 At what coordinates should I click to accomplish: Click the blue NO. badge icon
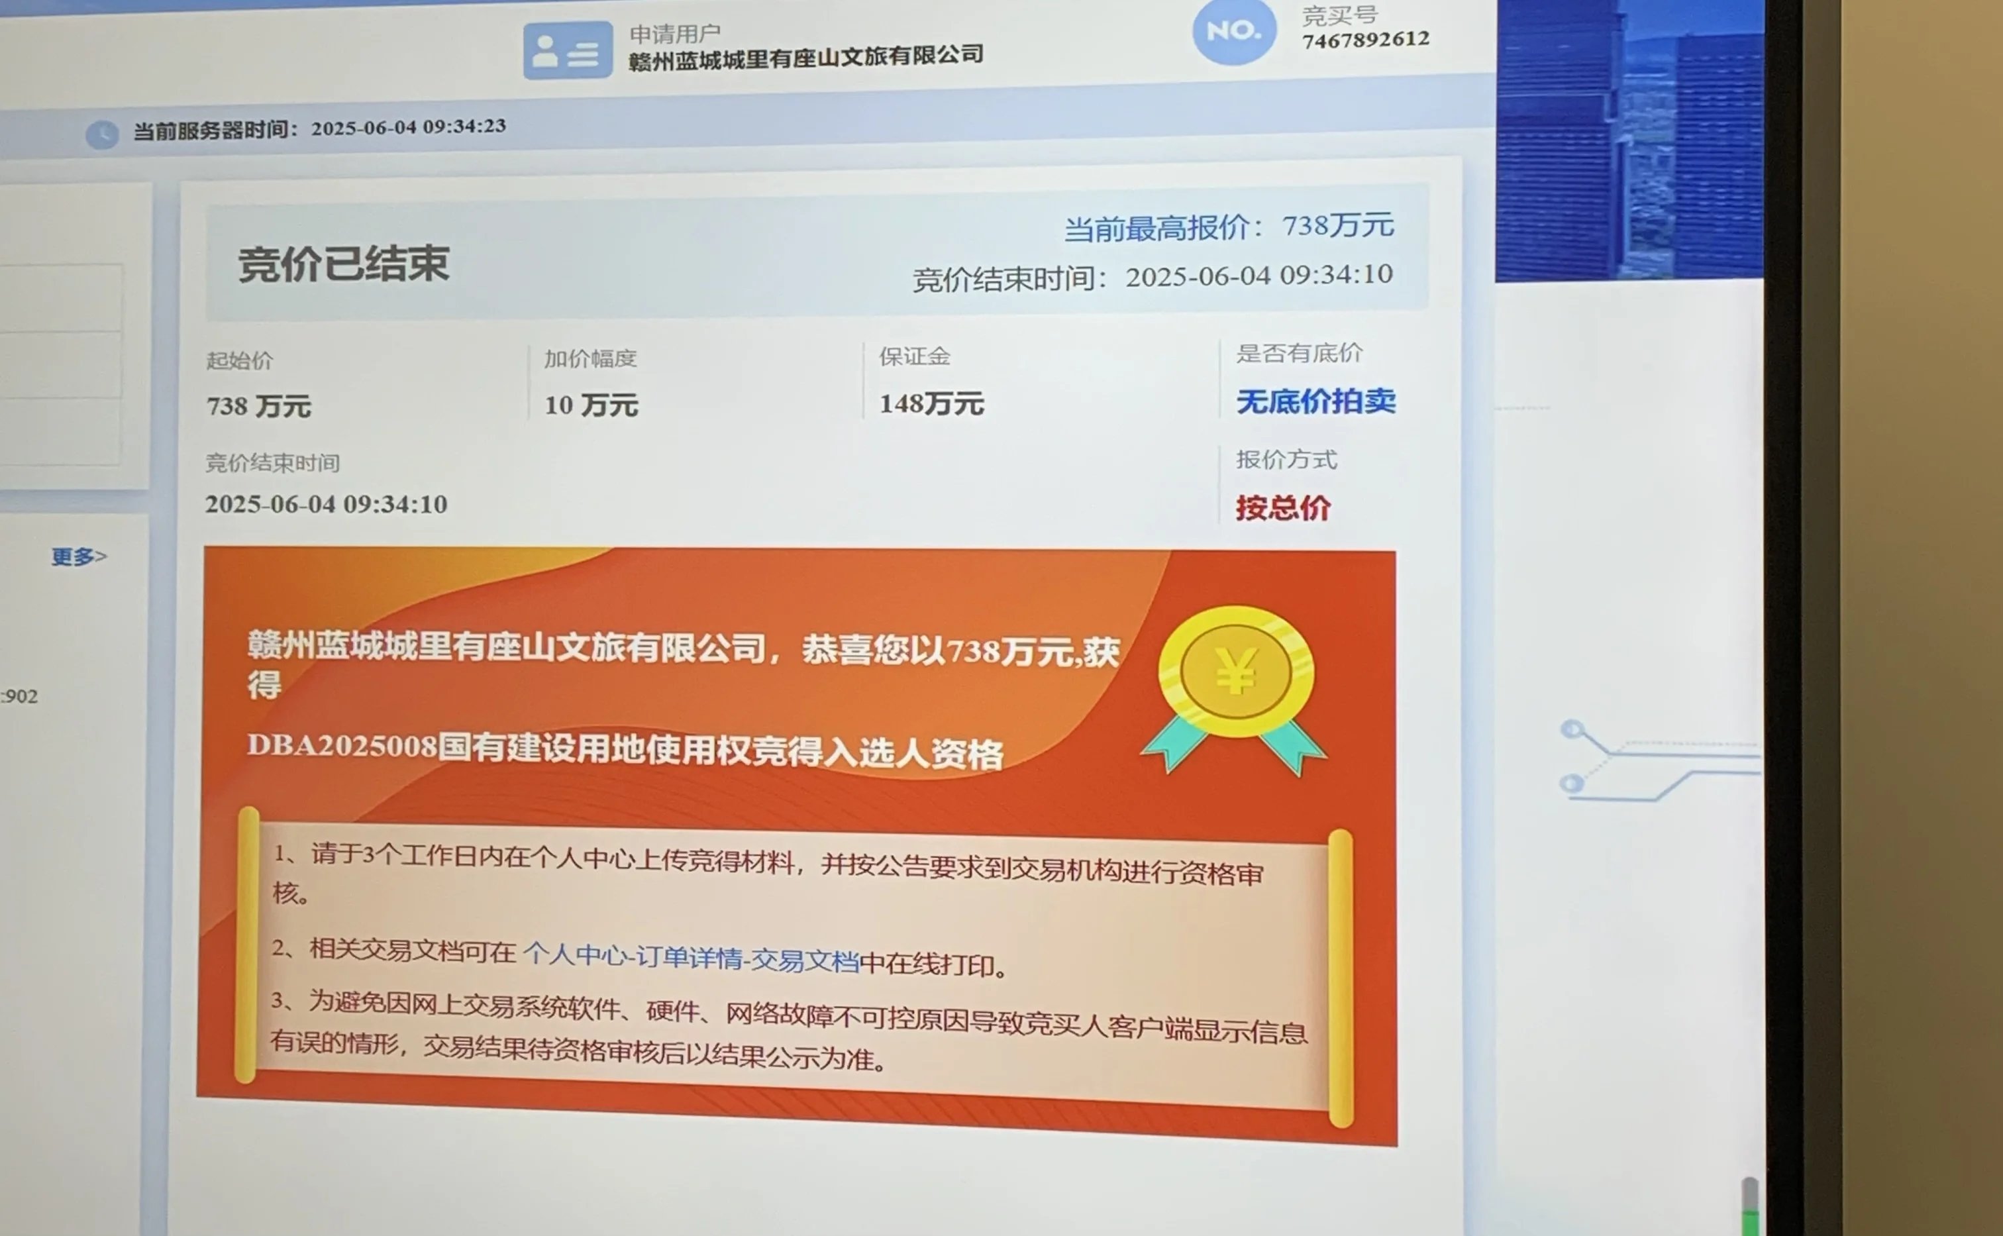click(1233, 31)
